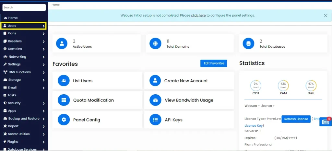Viewport: 332px width, 151px height.
Task: Open the floating notifications icon with badge
Action: [x=325, y=122]
